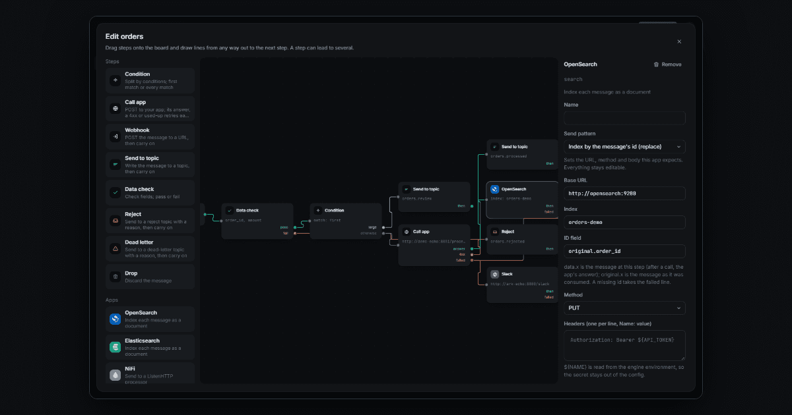Click the Name input field
This screenshot has height=415, width=792.
point(624,118)
